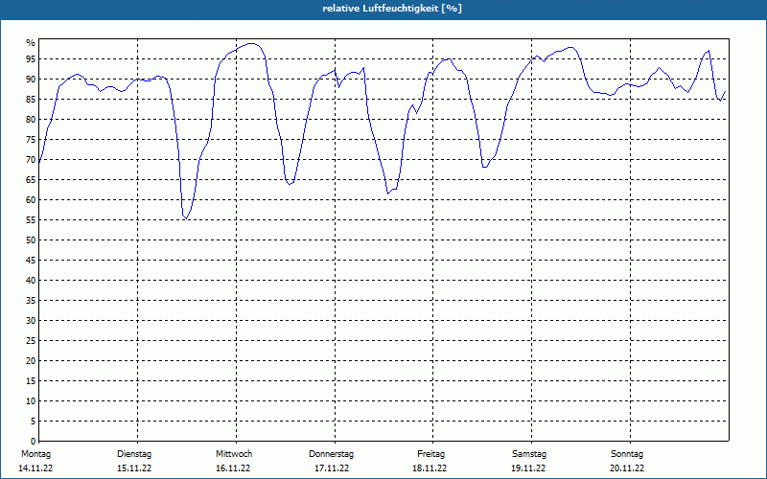The height and width of the screenshot is (479, 767).
Task: Click the 75 y-axis label
Action: coord(31,140)
